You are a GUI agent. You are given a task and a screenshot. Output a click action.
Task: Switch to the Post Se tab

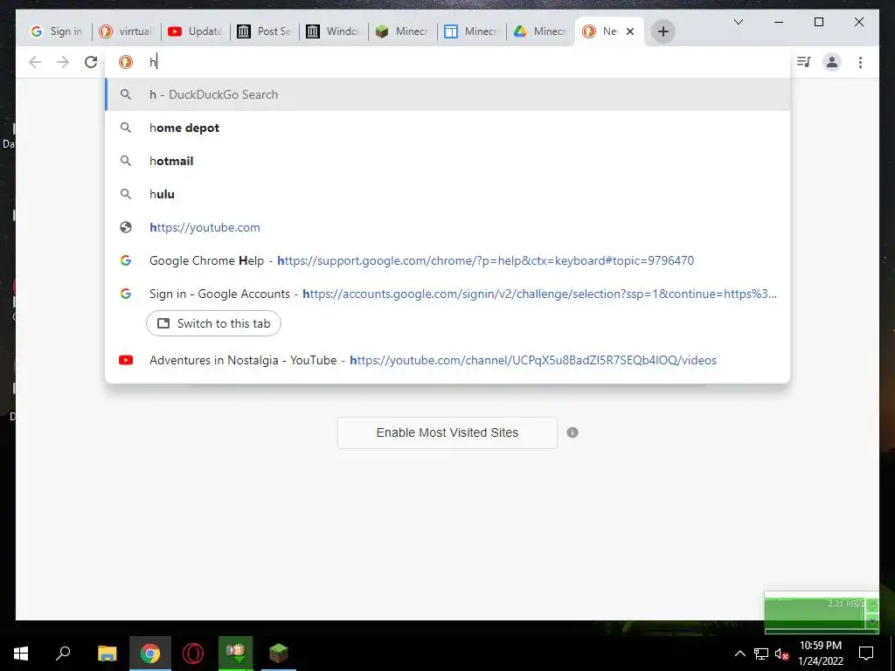click(x=265, y=31)
